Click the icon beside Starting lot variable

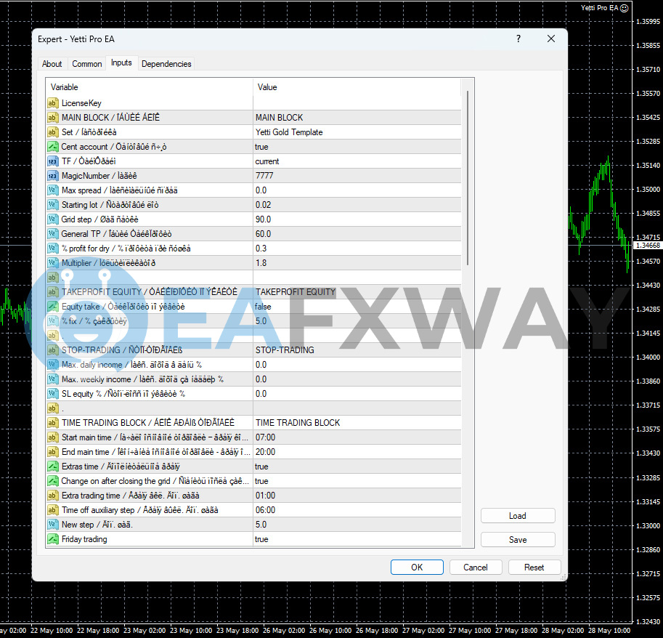pos(52,205)
